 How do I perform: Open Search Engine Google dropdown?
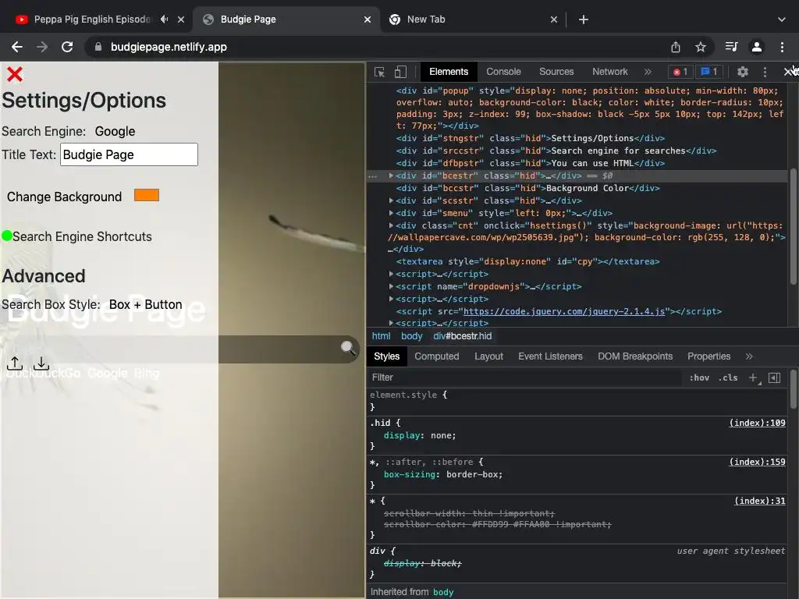coord(115,131)
